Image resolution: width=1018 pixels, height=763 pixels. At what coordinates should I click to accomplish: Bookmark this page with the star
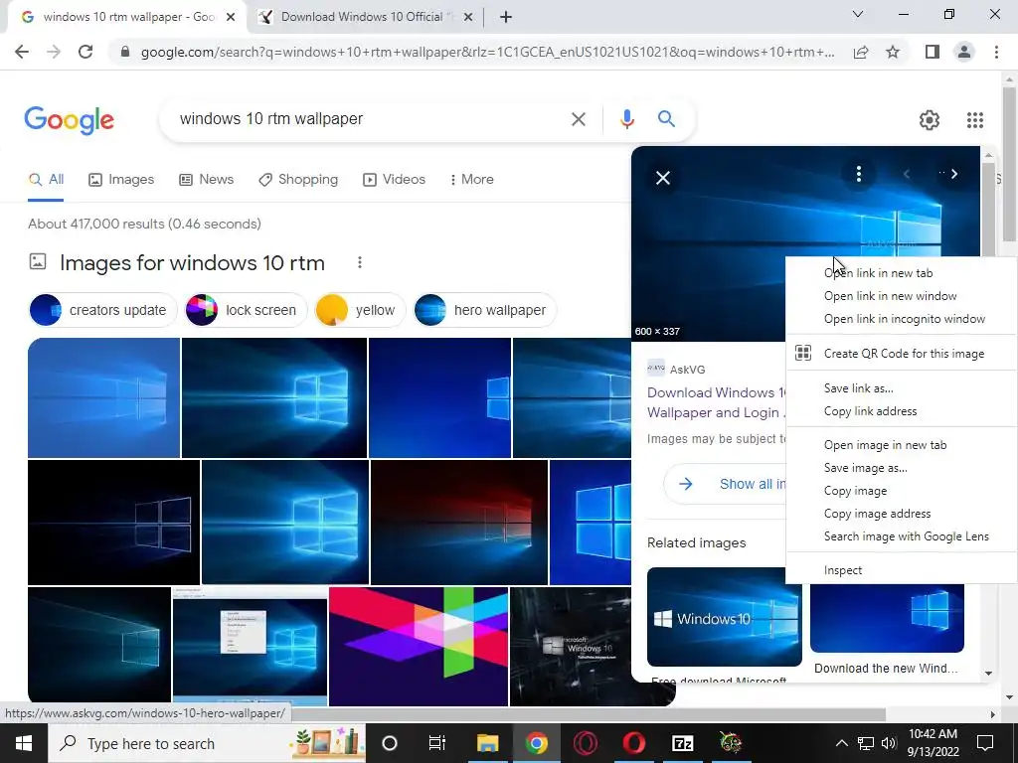893,52
